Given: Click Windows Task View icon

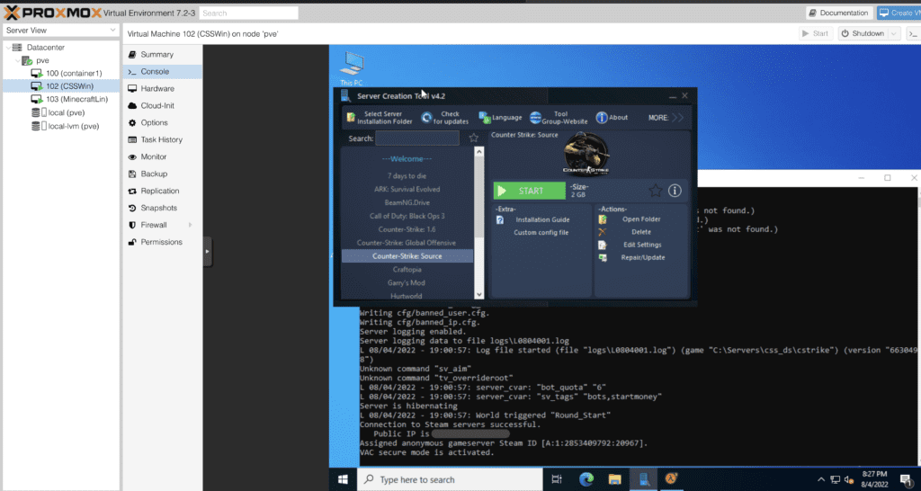Looking at the screenshot, I should 557,479.
